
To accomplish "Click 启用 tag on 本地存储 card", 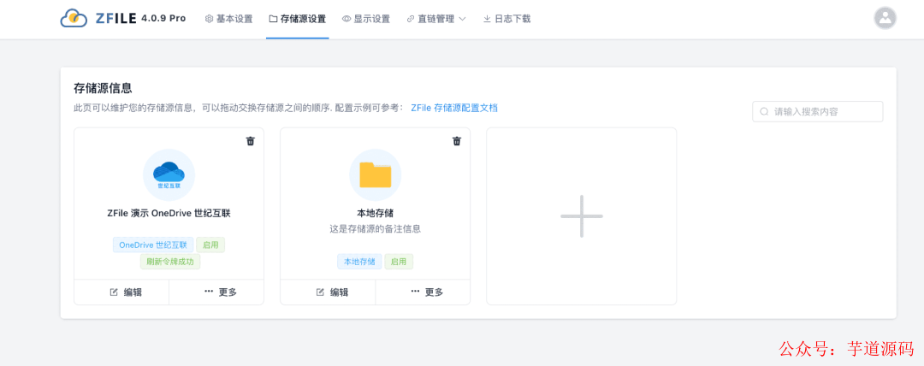I will coord(399,262).
